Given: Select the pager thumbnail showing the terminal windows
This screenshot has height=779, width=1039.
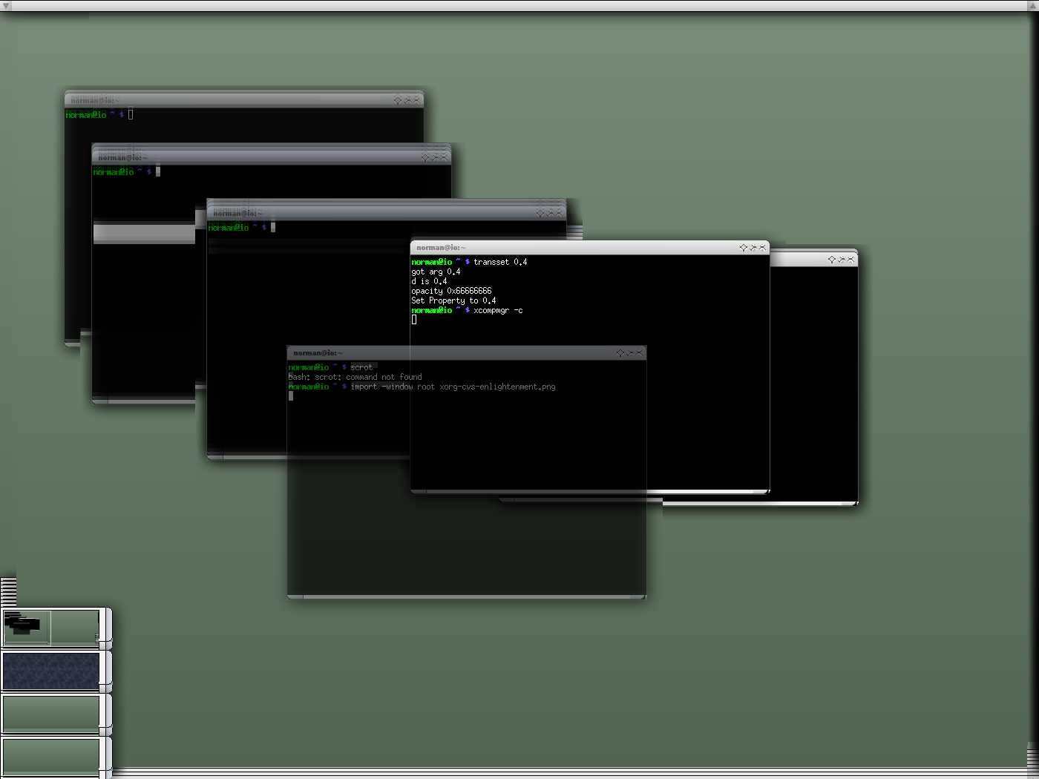Looking at the screenshot, I should [x=27, y=627].
